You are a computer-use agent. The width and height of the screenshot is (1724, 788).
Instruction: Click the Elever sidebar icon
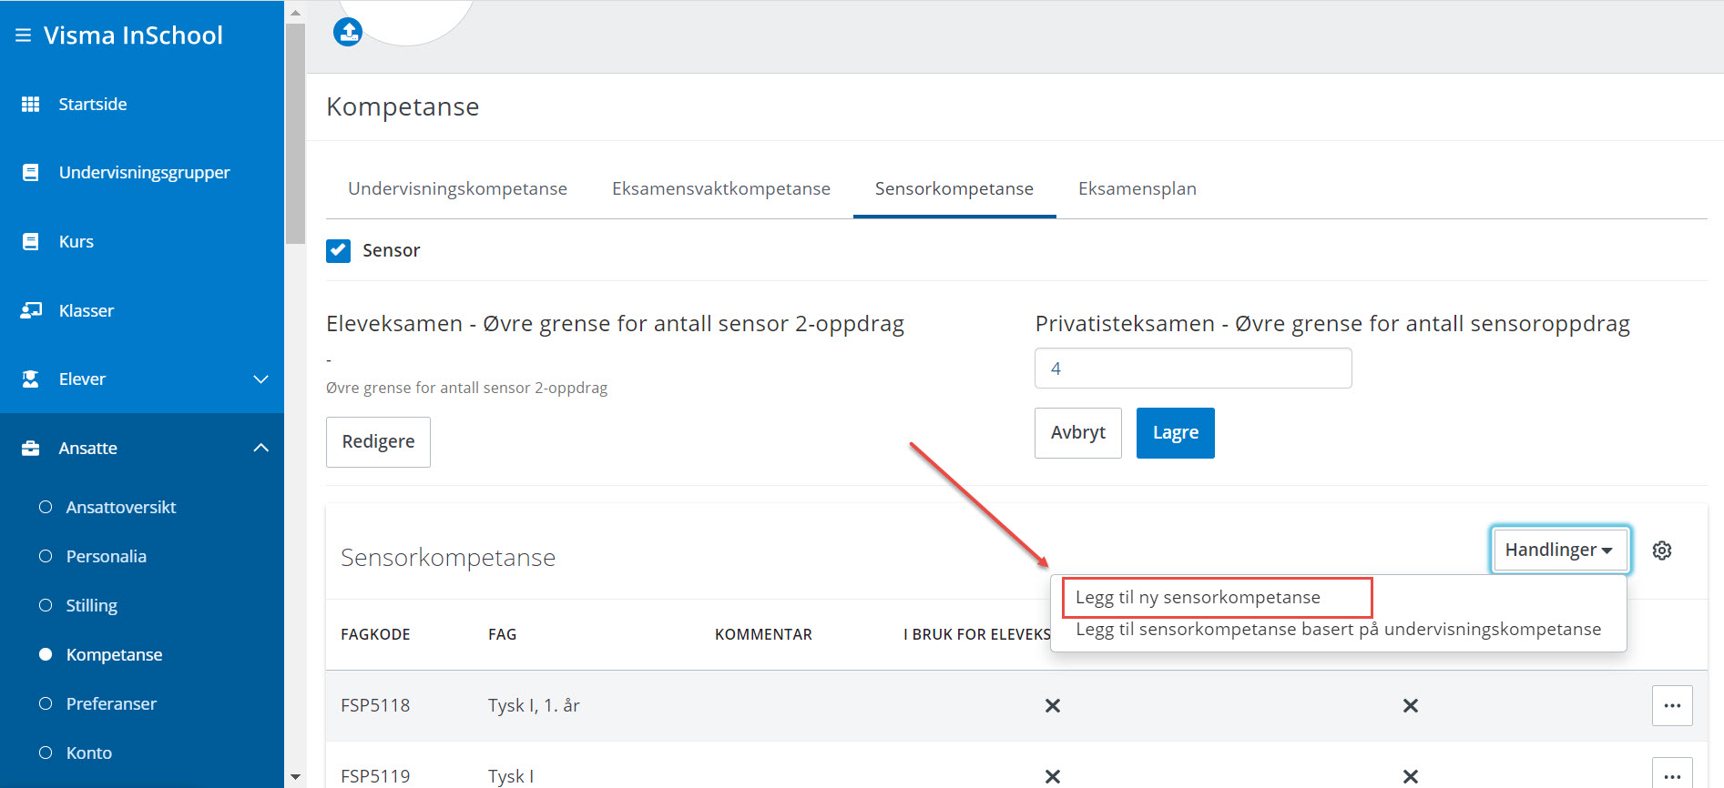coord(31,379)
